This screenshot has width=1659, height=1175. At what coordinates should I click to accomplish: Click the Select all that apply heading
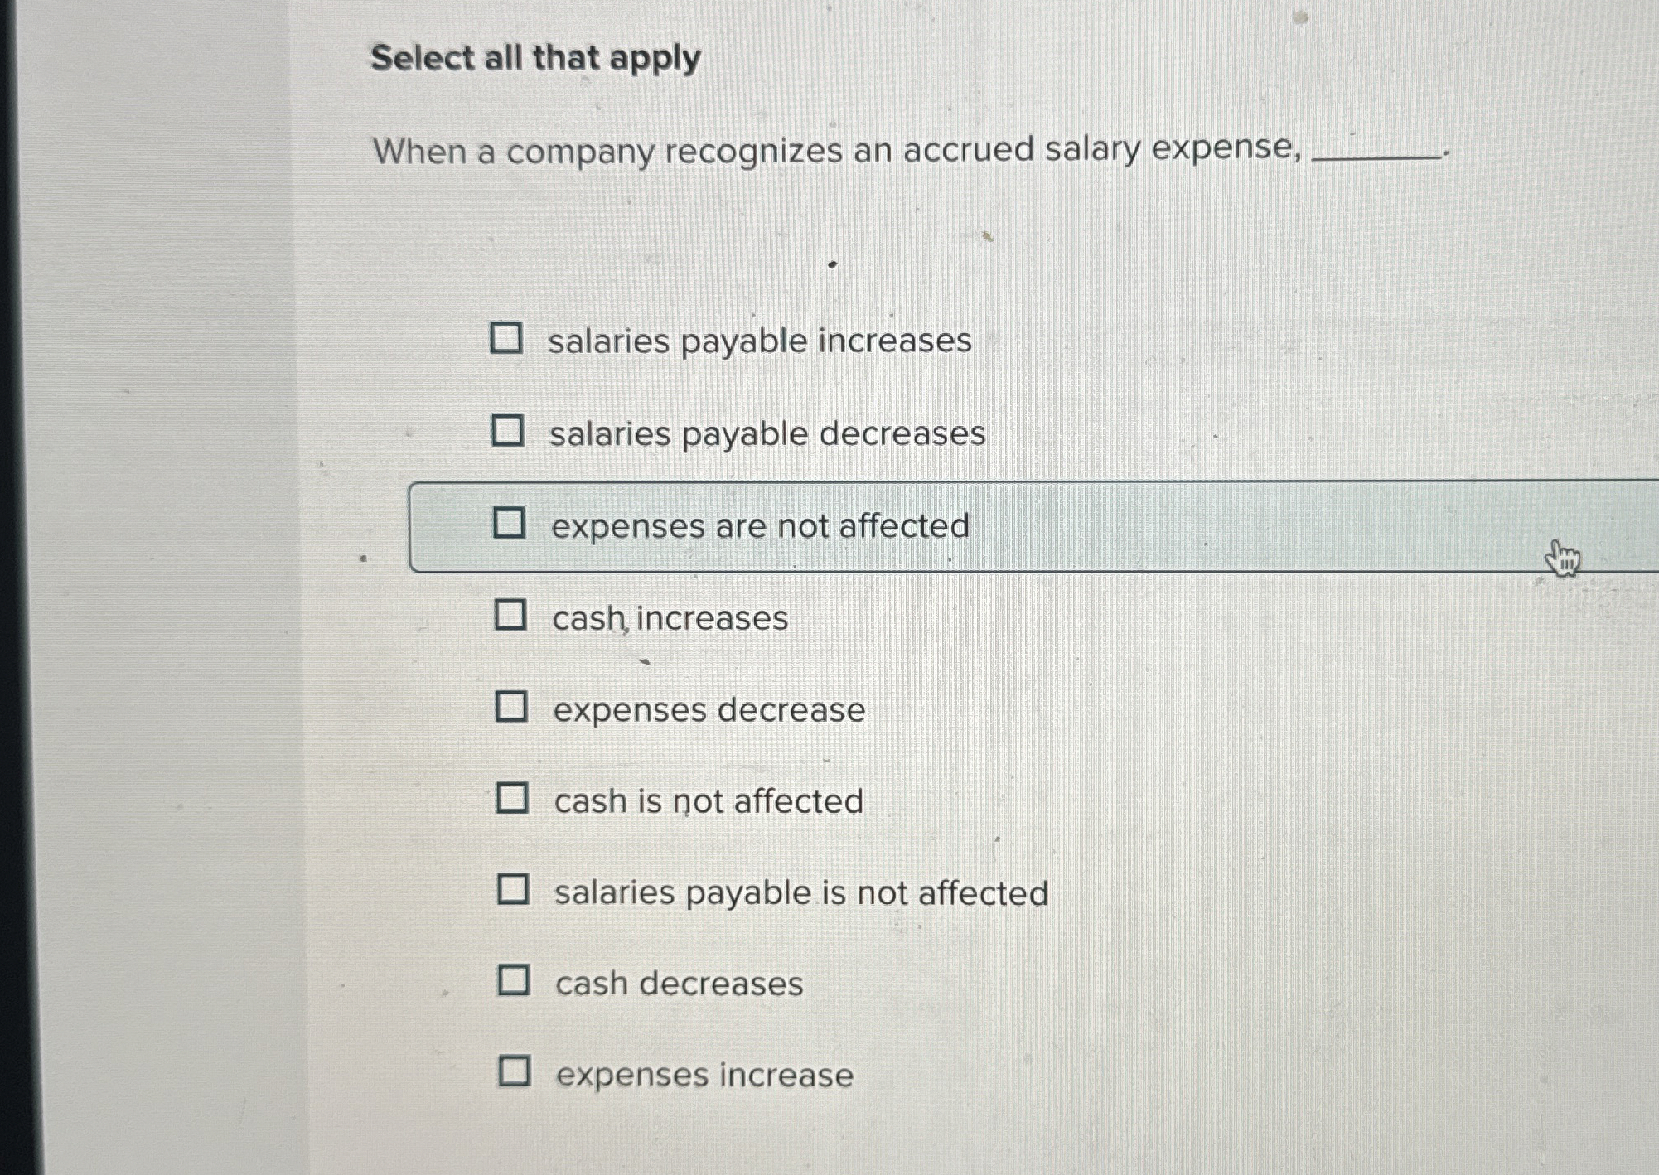click(535, 59)
